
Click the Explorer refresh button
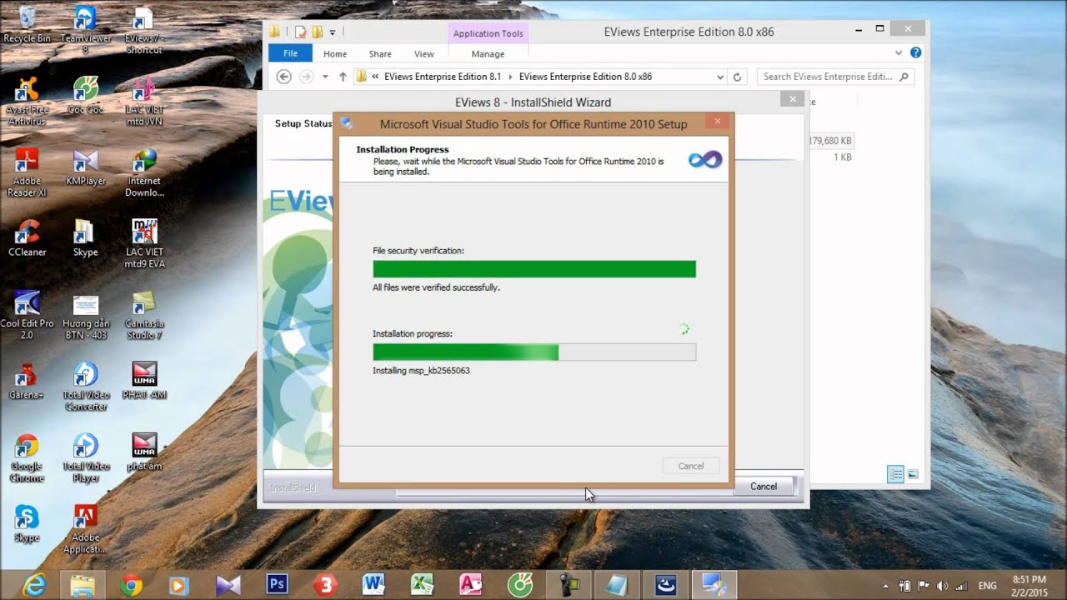point(737,77)
